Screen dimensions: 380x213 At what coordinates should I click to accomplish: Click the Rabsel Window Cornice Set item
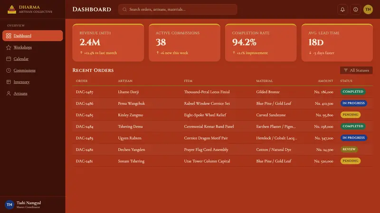[207, 103]
